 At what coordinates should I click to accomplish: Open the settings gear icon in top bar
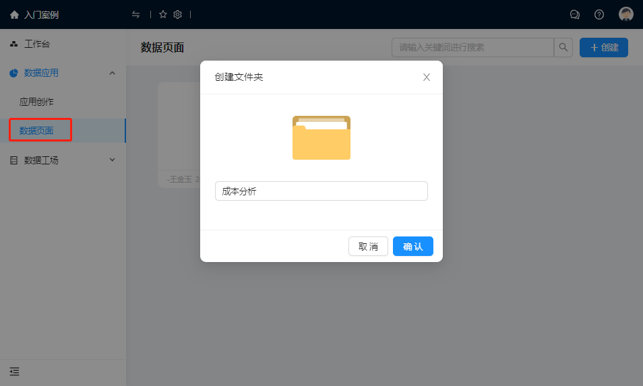pos(177,15)
